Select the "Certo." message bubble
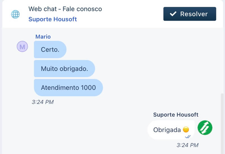This screenshot has width=225, height=154. click(50, 50)
